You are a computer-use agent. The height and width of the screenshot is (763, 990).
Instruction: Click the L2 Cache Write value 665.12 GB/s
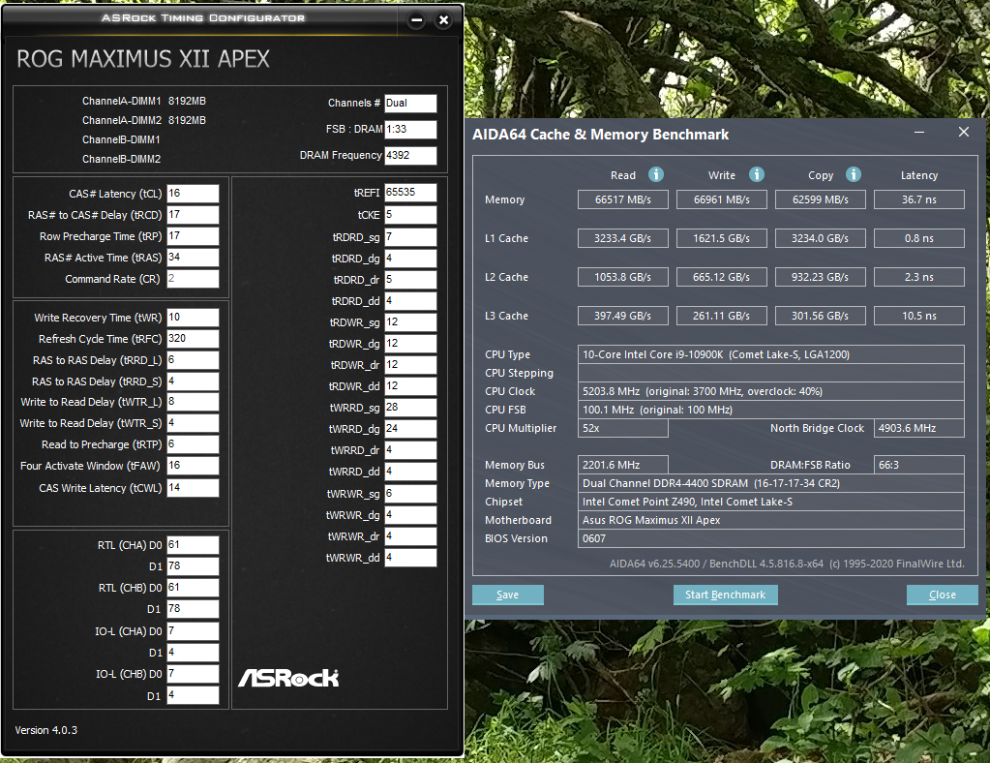click(x=722, y=277)
